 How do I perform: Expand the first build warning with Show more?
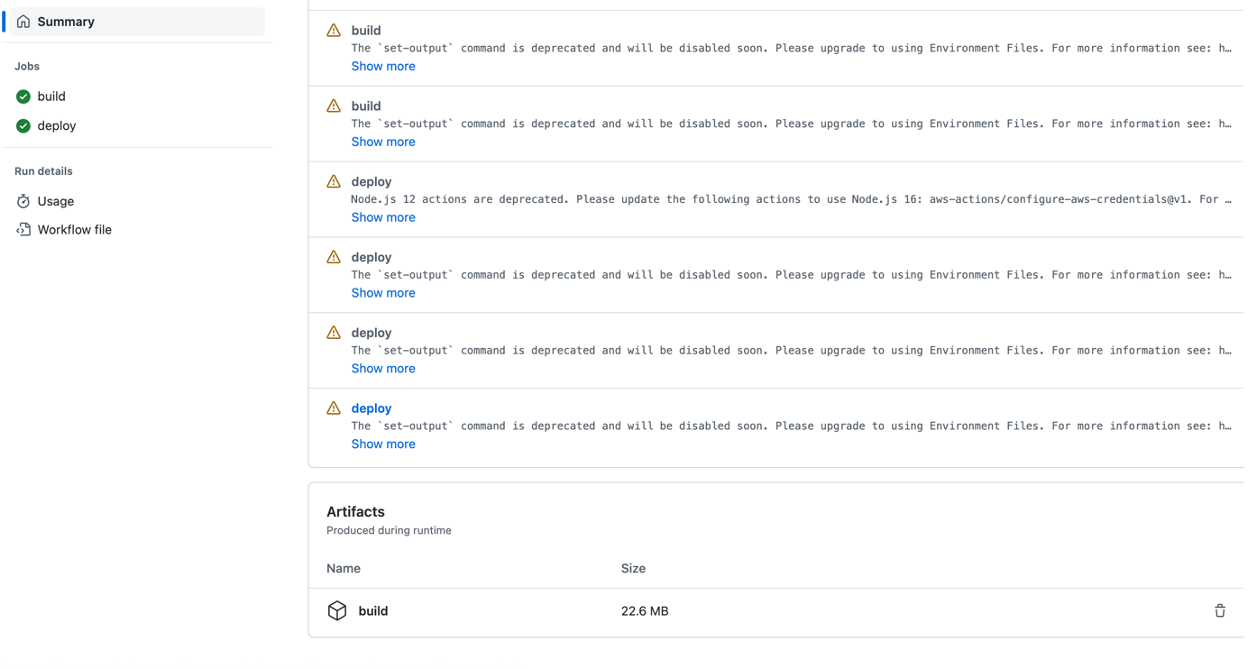383,66
